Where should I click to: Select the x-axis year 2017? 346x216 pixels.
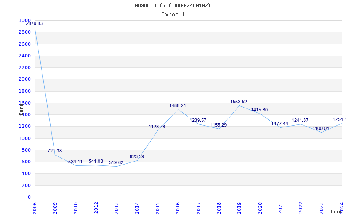point(199,208)
